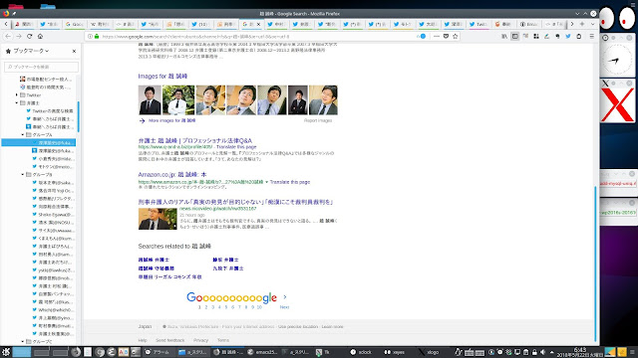Close the active Google search tab

[258, 24]
